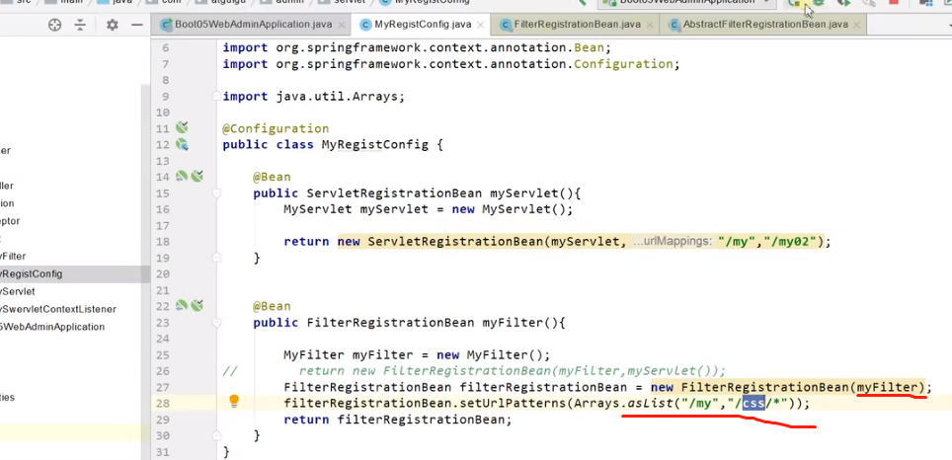Viewport: 952px width, 460px height.
Task: Select MySwervletContextListener in project tree
Action: (x=58, y=309)
